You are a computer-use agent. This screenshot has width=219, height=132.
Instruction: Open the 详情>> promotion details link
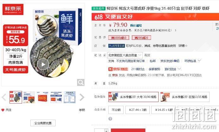(x=183, y=45)
